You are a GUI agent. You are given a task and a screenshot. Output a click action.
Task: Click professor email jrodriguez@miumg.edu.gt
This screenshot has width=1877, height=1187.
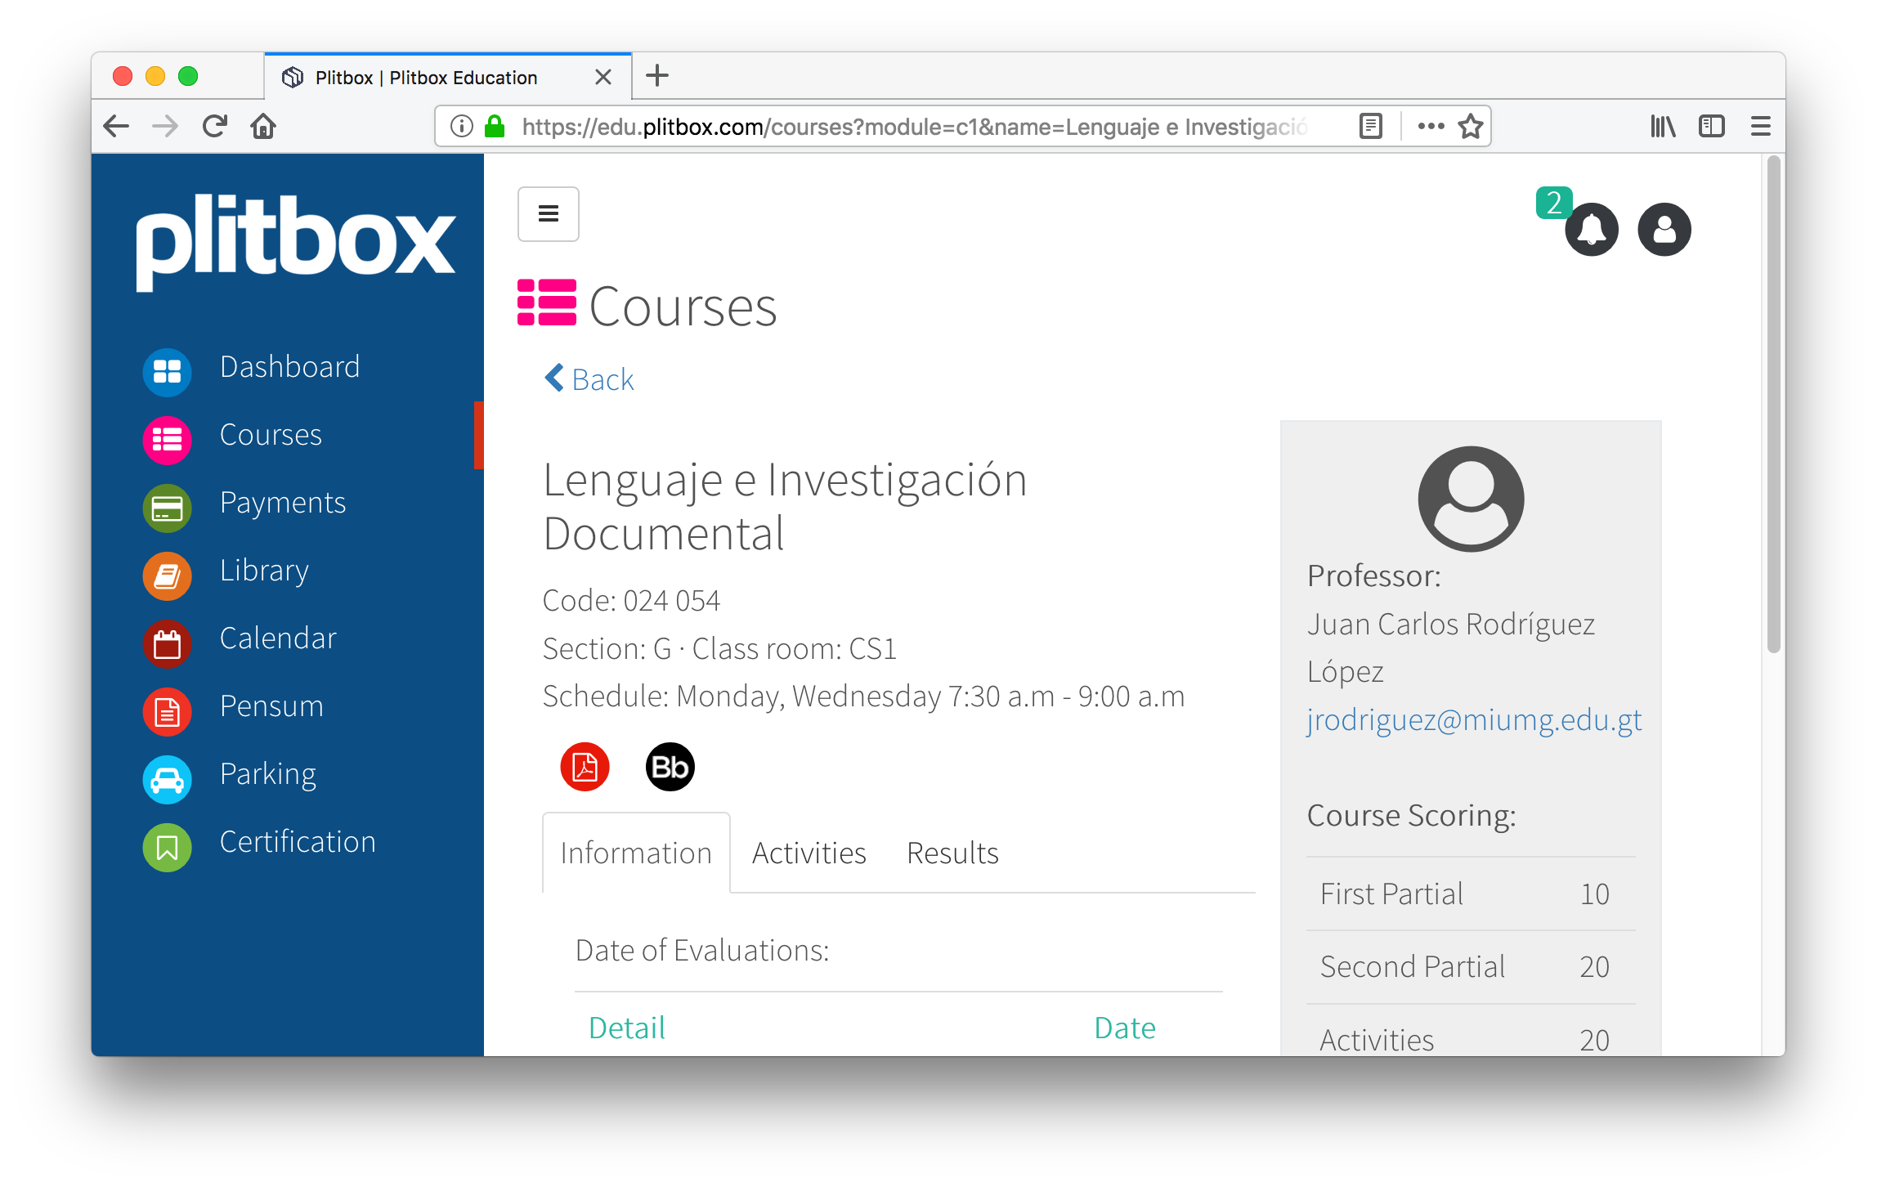point(1473,720)
